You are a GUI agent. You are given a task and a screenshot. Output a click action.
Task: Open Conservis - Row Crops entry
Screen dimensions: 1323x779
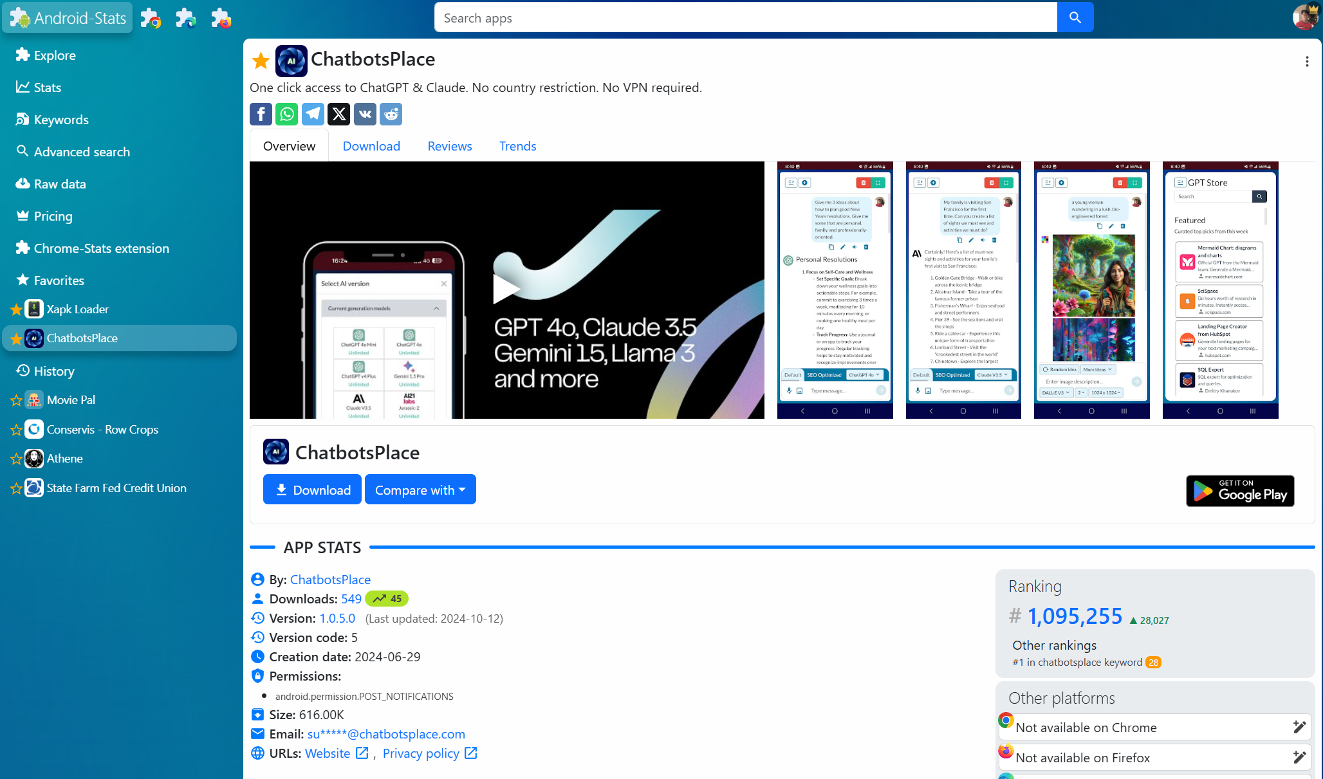[102, 430]
